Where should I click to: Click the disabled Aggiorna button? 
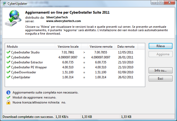point(160,54)
